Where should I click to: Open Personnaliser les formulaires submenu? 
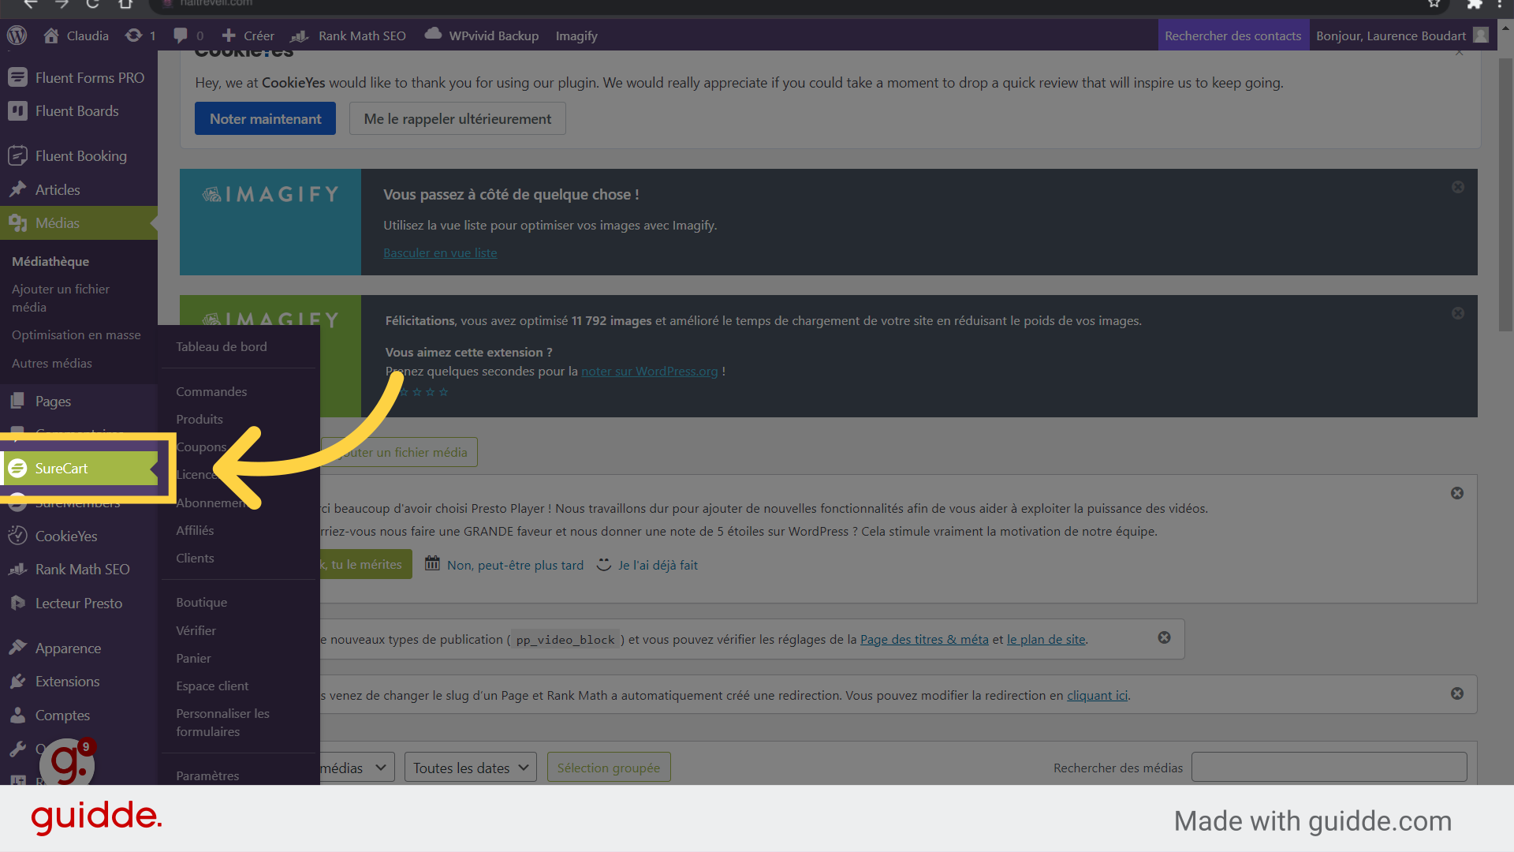coord(222,722)
